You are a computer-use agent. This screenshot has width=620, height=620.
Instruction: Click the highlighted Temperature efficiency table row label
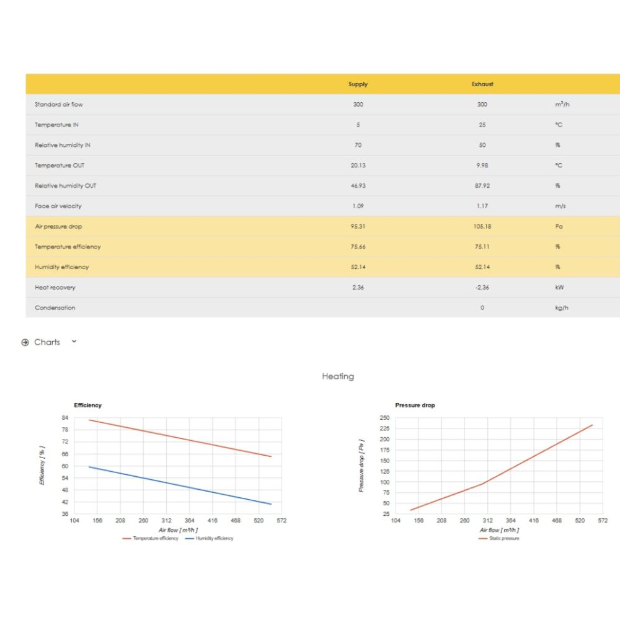[x=68, y=247]
